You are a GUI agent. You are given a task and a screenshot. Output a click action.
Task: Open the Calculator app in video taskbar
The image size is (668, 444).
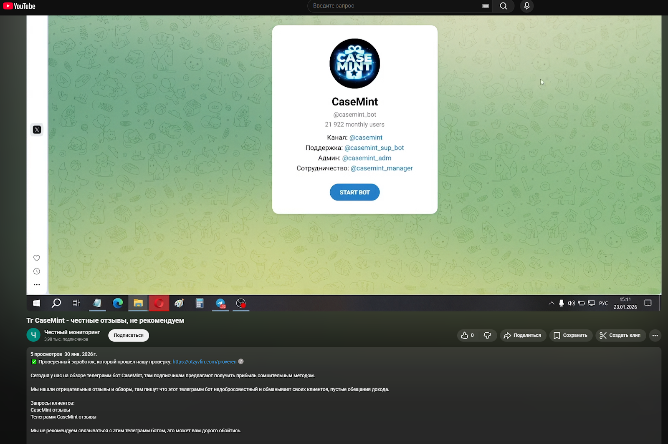[200, 303]
